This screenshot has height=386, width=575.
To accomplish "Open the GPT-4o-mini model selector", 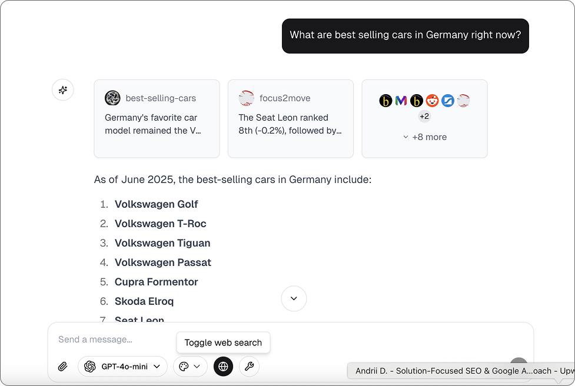I will [122, 367].
